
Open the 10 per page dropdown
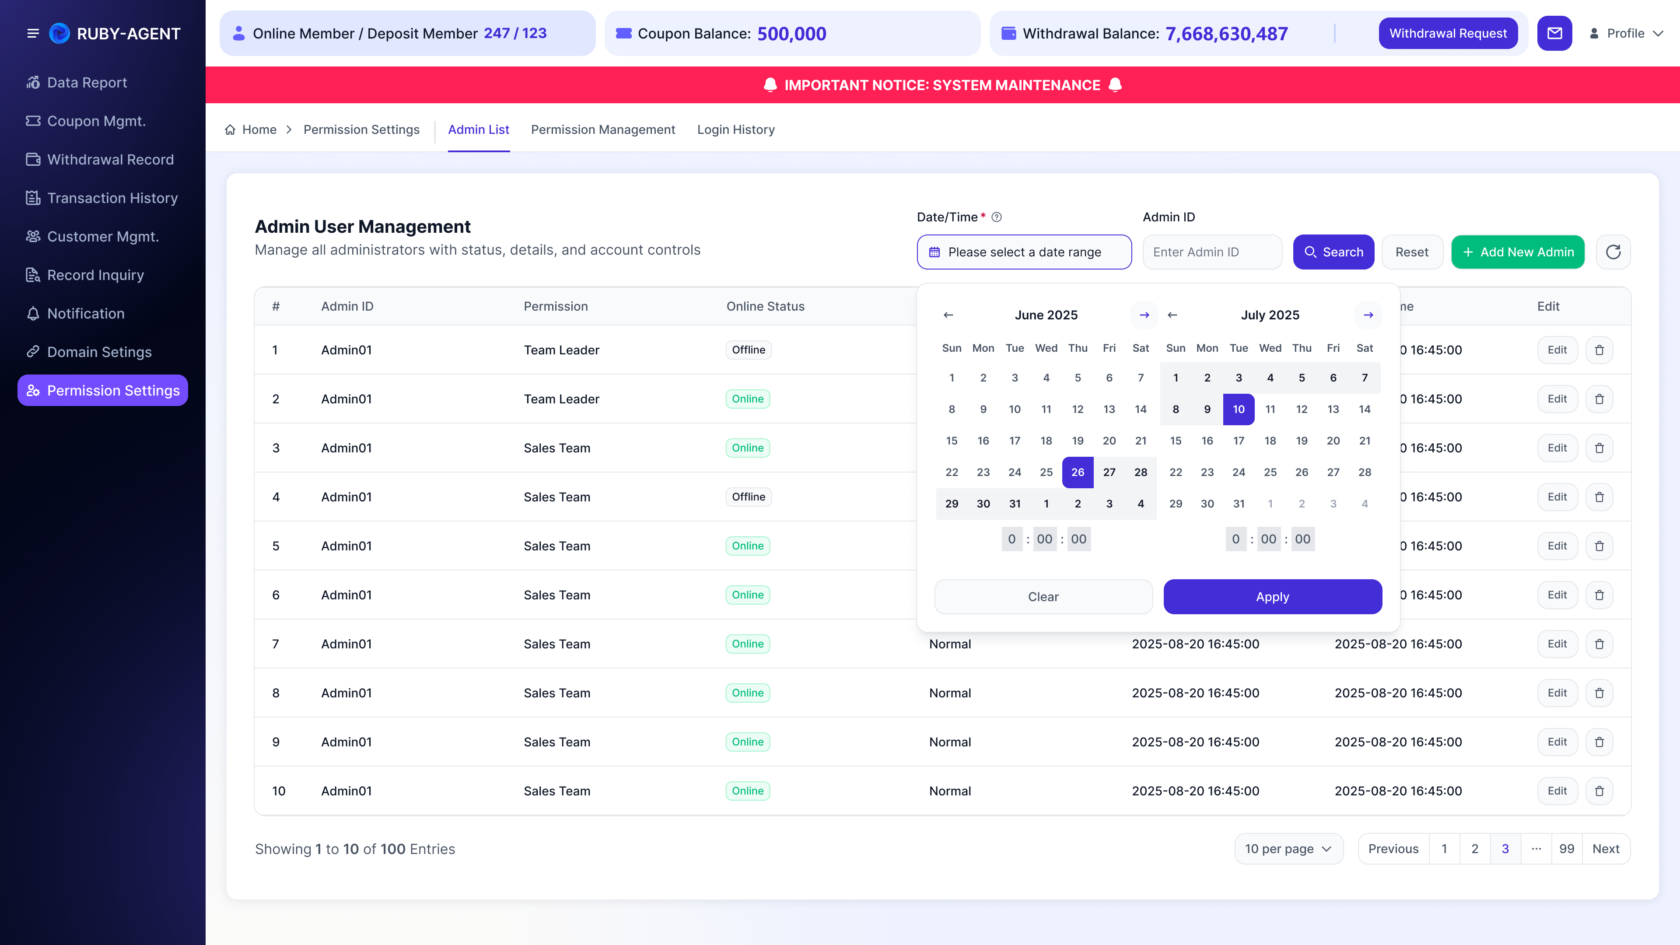tap(1289, 848)
